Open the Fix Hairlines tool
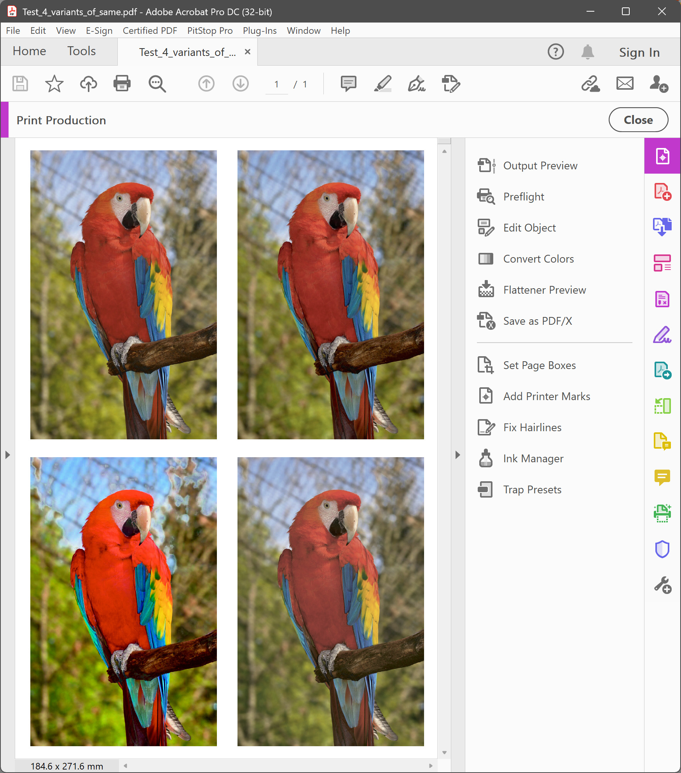681x773 pixels. click(532, 428)
